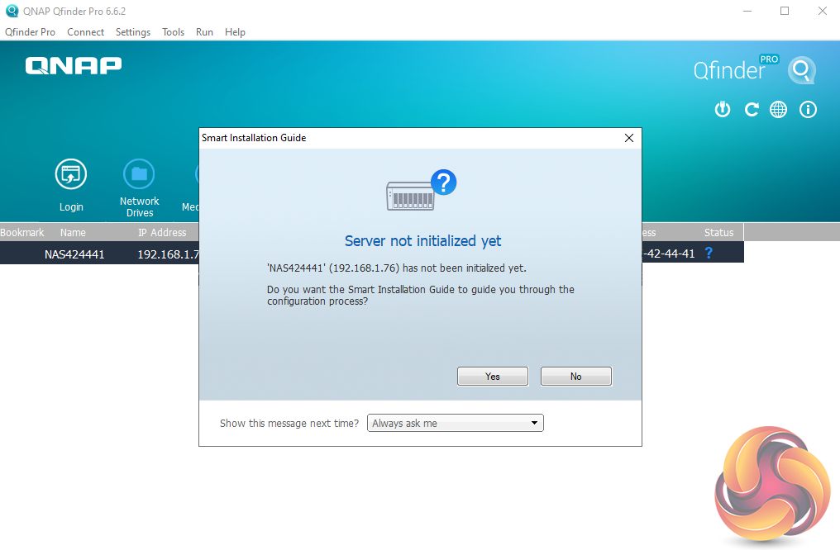Open the Help menu

click(x=235, y=32)
